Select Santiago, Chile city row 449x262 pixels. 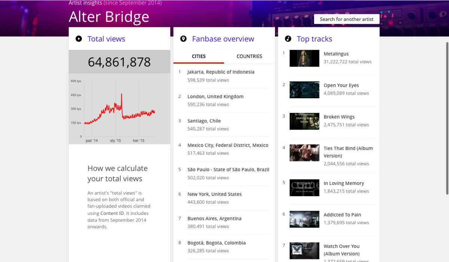pos(224,124)
